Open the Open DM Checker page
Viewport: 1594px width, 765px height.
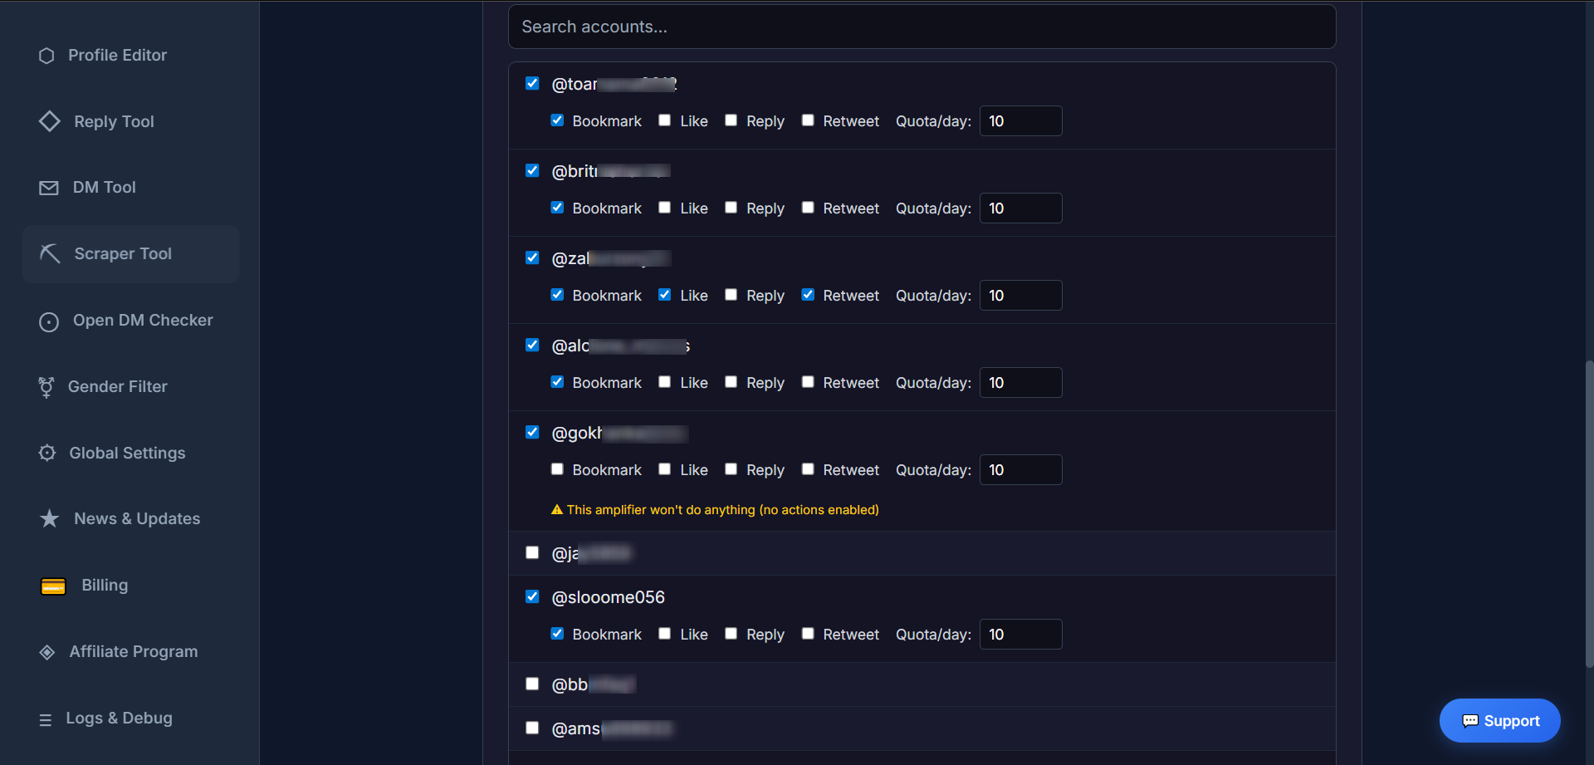130,321
